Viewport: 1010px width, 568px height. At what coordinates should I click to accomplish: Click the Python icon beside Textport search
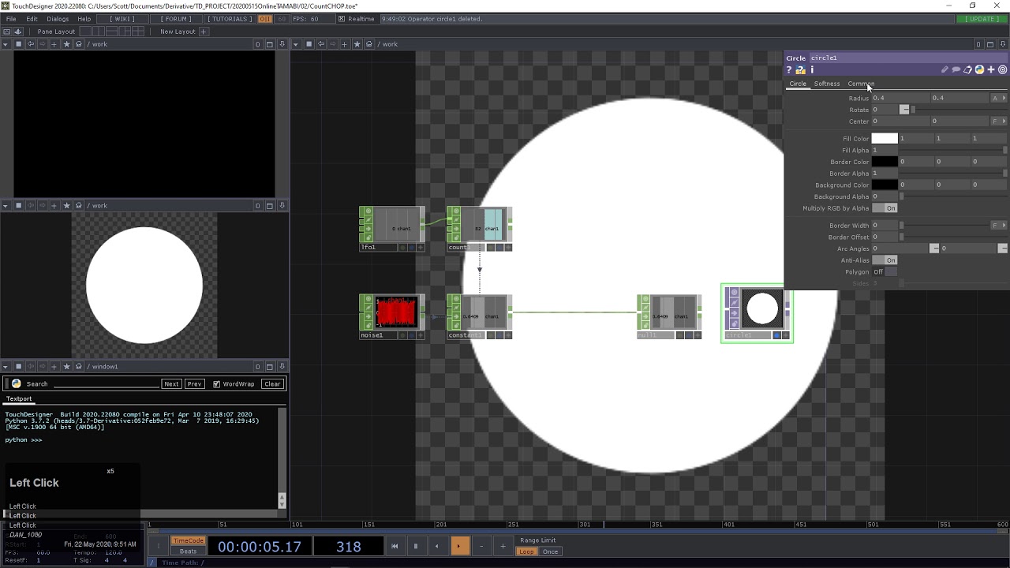[16, 384]
